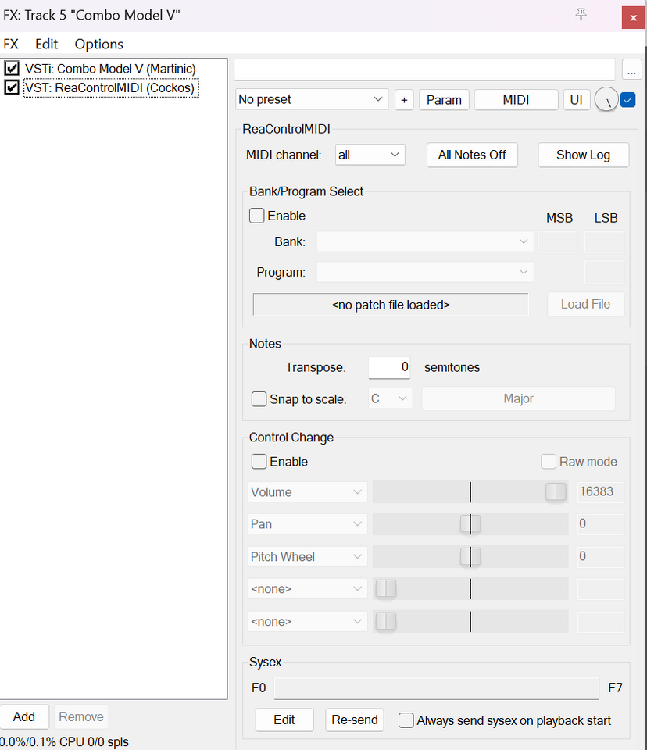Click Add FX button
This screenshot has height=750, width=647.
(x=24, y=716)
